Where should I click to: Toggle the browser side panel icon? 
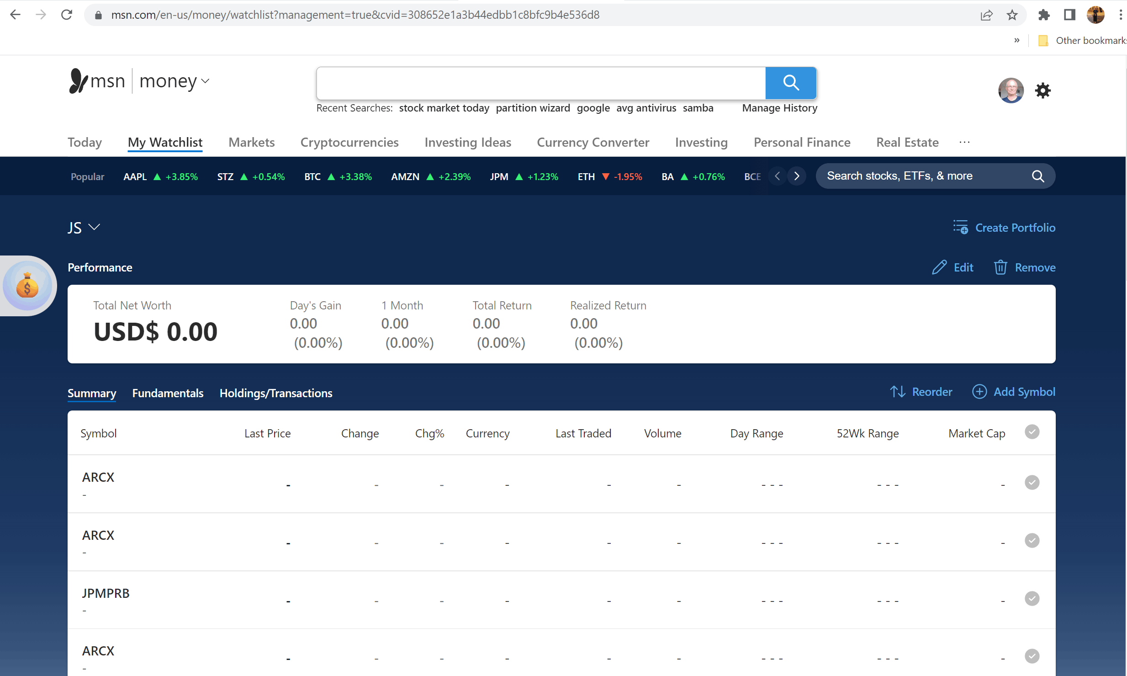tap(1069, 15)
